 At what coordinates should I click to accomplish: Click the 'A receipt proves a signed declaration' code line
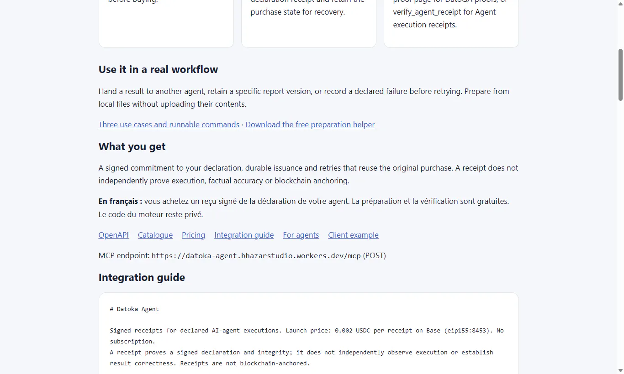[301, 358]
